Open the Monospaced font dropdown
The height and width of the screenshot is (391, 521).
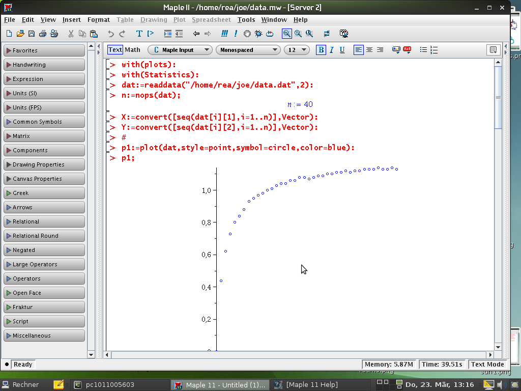pyautogui.click(x=248, y=50)
